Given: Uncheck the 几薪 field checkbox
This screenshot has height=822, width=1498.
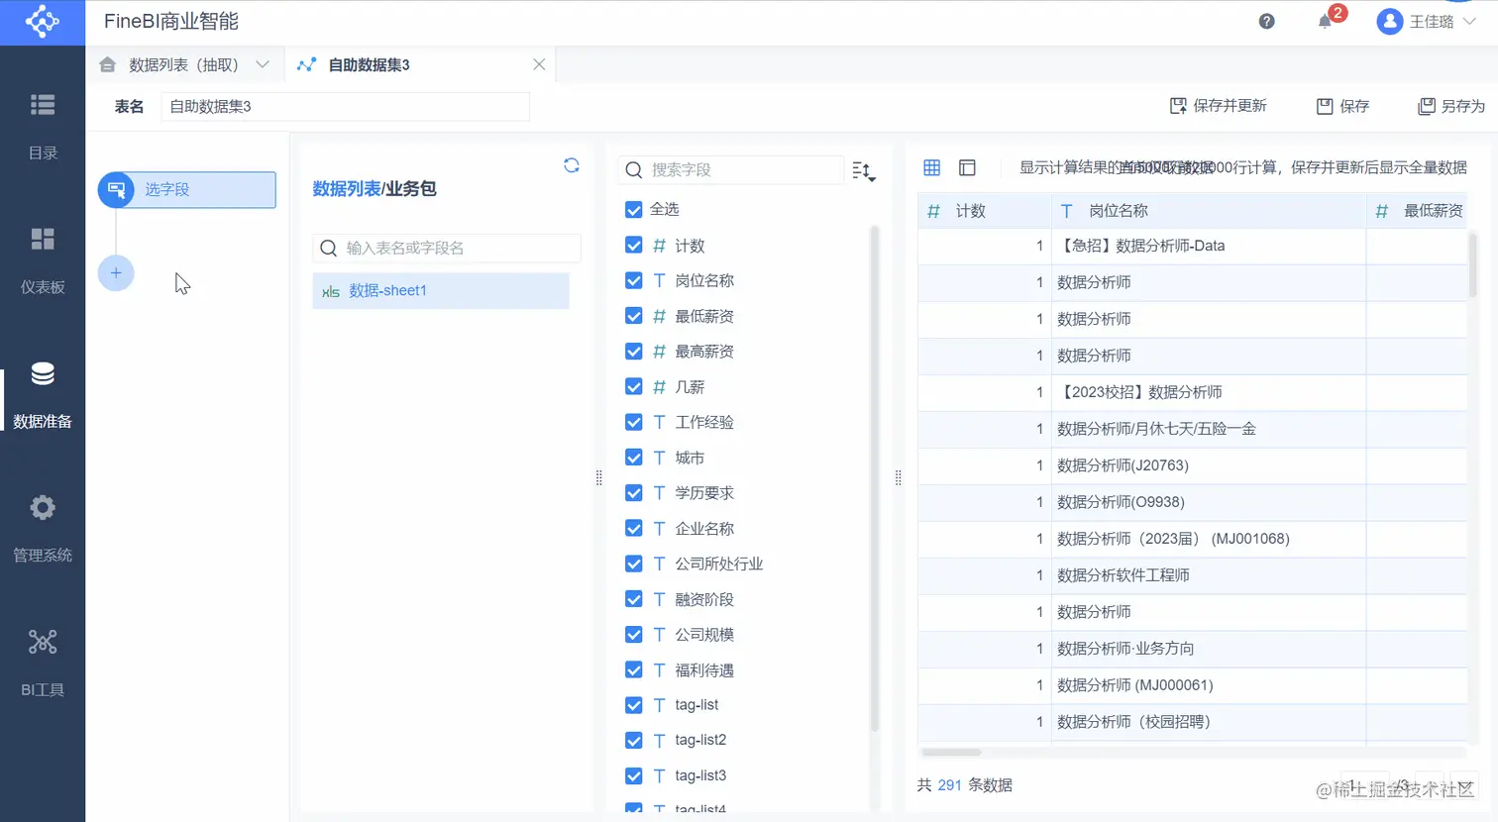Looking at the screenshot, I should pyautogui.click(x=634, y=386).
